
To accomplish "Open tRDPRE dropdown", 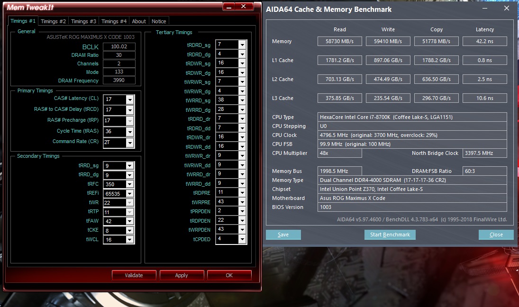I will point(242,192).
